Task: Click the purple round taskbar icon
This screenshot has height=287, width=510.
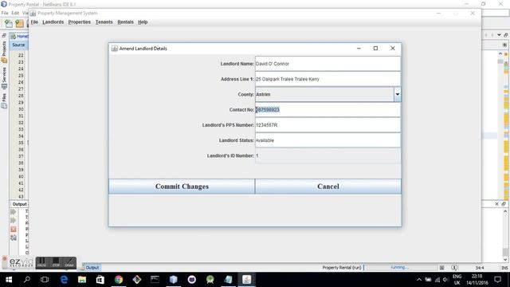Action: (192, 280)
